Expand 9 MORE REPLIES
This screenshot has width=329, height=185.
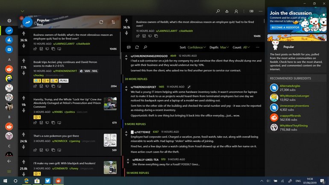point(135,124)
